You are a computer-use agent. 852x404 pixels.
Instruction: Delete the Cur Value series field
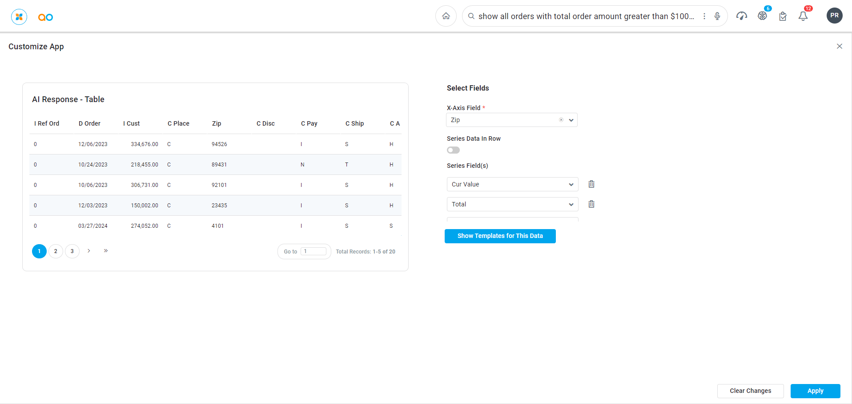(591, 184)
